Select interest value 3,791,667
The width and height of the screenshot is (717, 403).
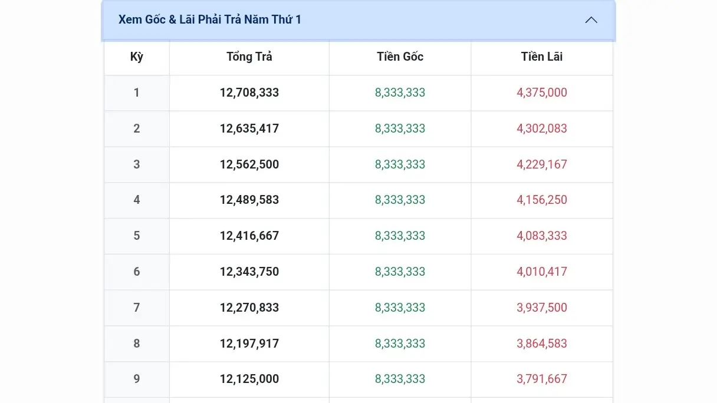[541, 379]
